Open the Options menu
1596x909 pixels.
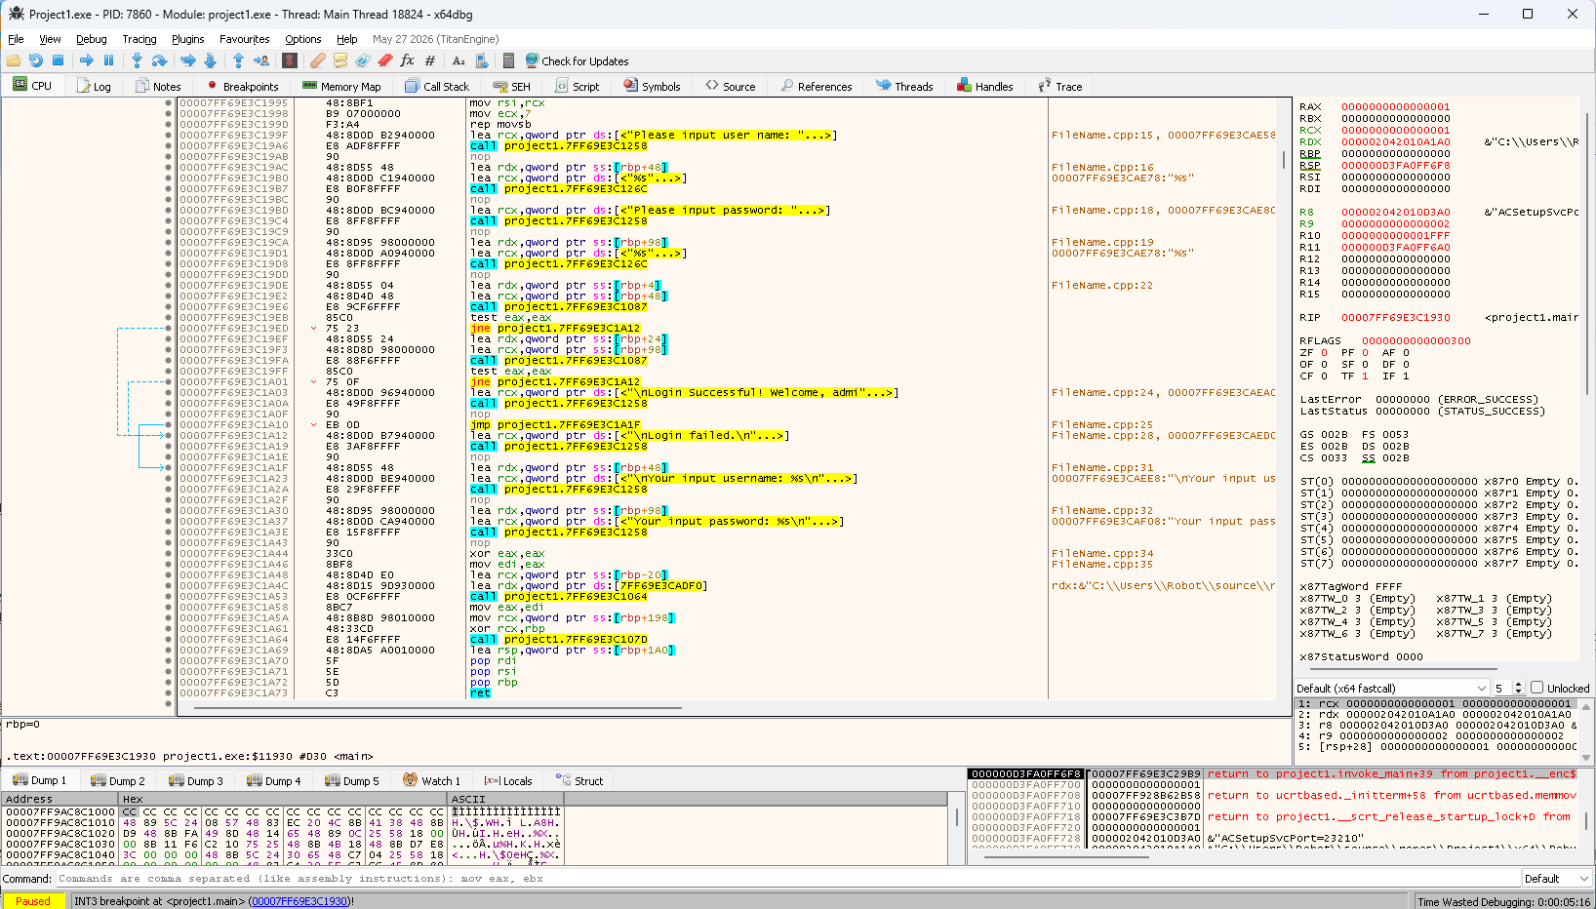pos(303,39)
